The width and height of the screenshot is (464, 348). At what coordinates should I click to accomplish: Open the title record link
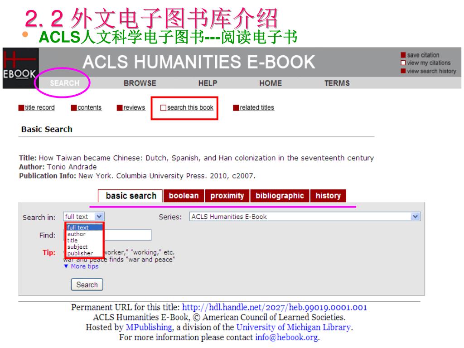coord(40,108)
